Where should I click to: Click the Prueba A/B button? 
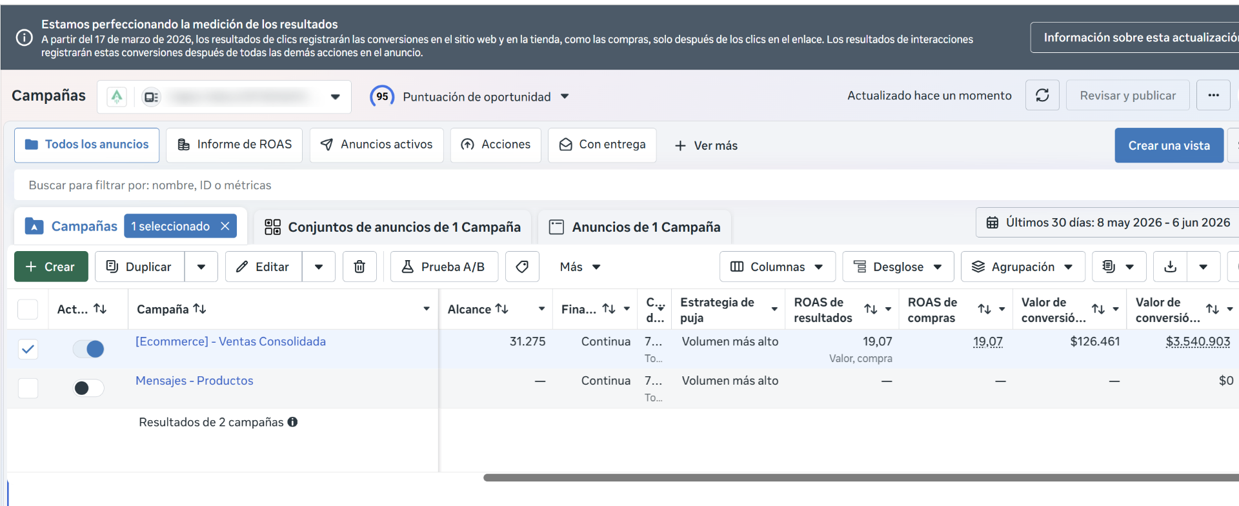coord(444,267)
